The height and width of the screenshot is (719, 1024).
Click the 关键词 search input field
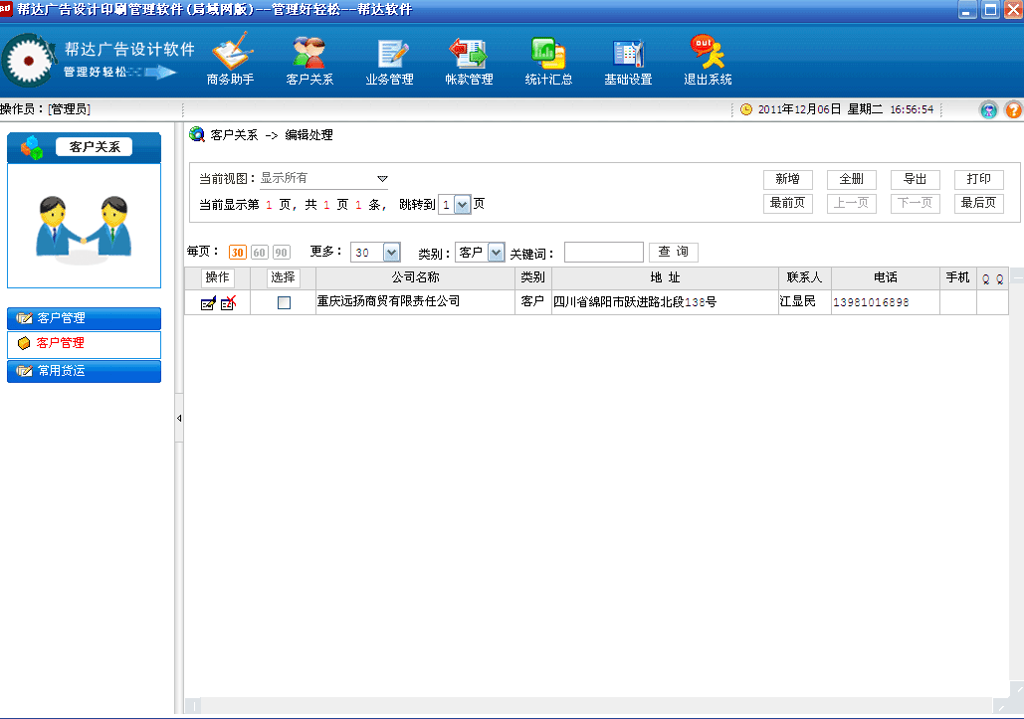[603, 253]
